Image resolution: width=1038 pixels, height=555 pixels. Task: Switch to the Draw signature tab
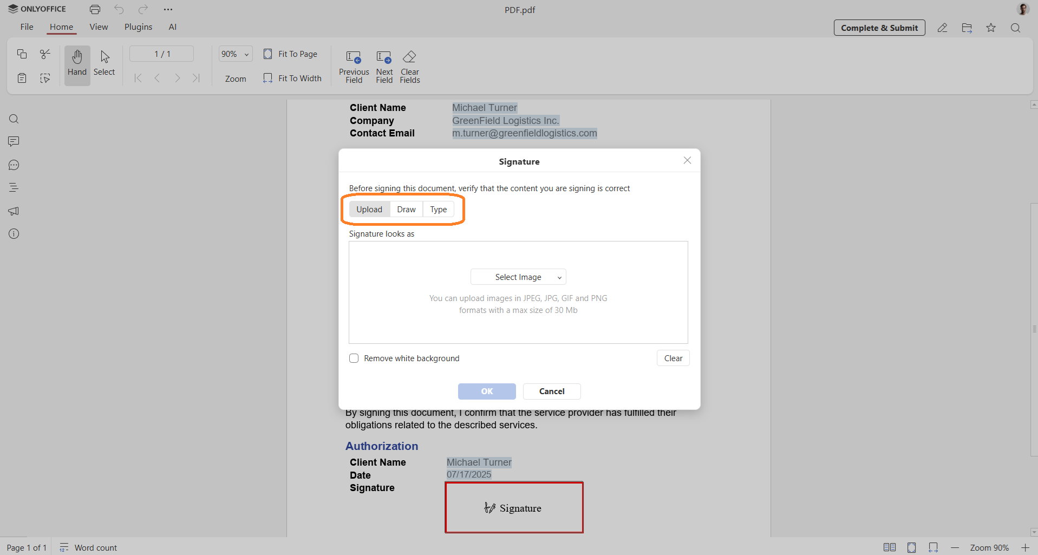pyautogui.click(x=406, y=209)
